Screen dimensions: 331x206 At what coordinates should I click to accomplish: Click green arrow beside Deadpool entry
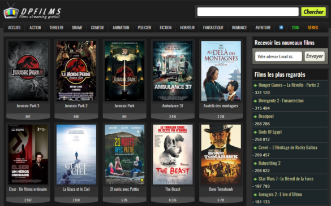(x=255, y=117)
